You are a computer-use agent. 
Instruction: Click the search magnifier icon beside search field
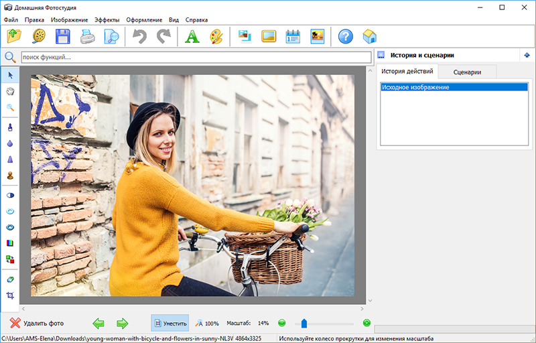10,57
